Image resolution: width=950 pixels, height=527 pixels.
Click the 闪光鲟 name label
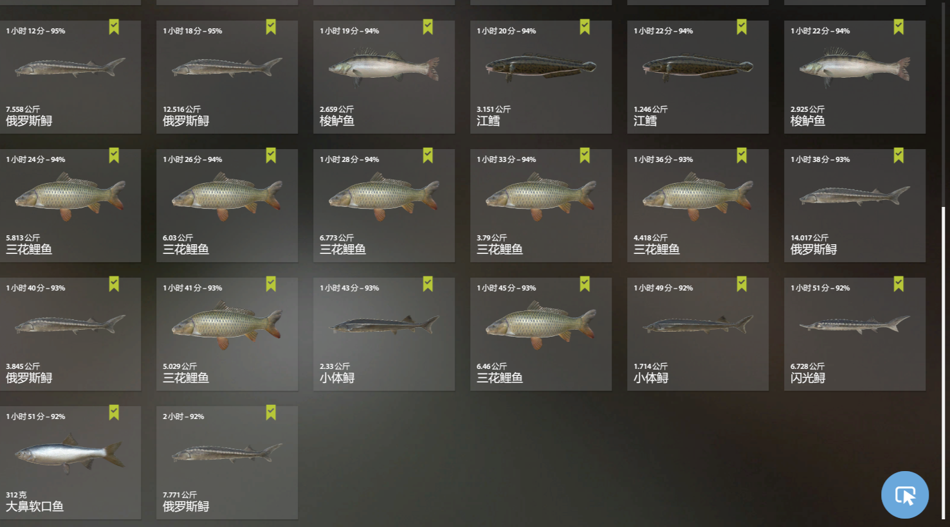point(808,378)
